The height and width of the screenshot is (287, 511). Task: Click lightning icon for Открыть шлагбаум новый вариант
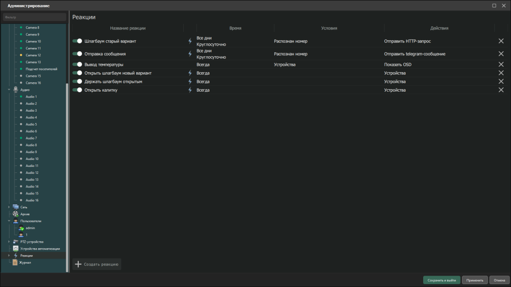point(190,73)
